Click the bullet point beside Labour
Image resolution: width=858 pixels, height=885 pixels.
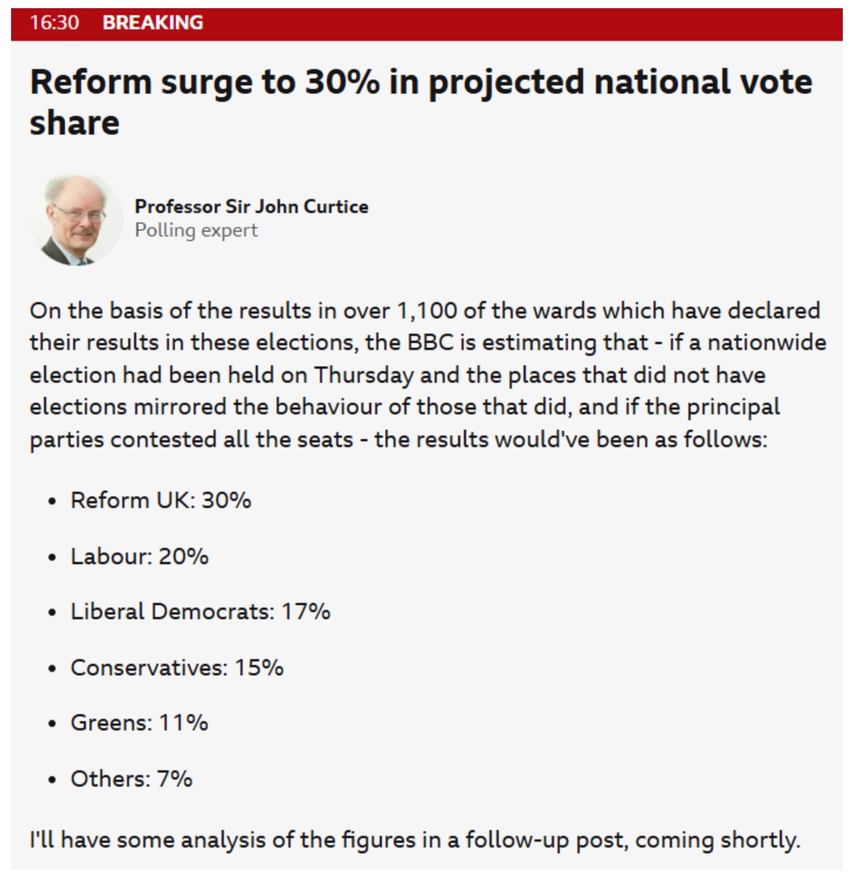point(53,557)
